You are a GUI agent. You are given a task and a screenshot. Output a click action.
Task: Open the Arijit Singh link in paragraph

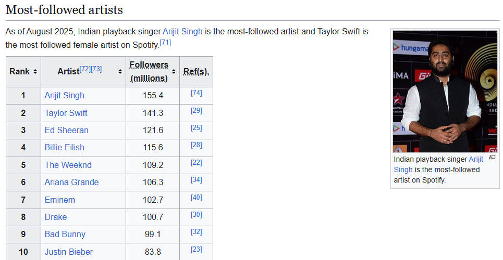pos(182,31)
